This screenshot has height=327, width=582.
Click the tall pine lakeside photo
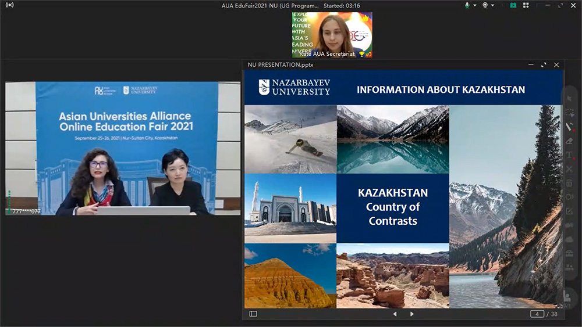[x=506, y=207]
